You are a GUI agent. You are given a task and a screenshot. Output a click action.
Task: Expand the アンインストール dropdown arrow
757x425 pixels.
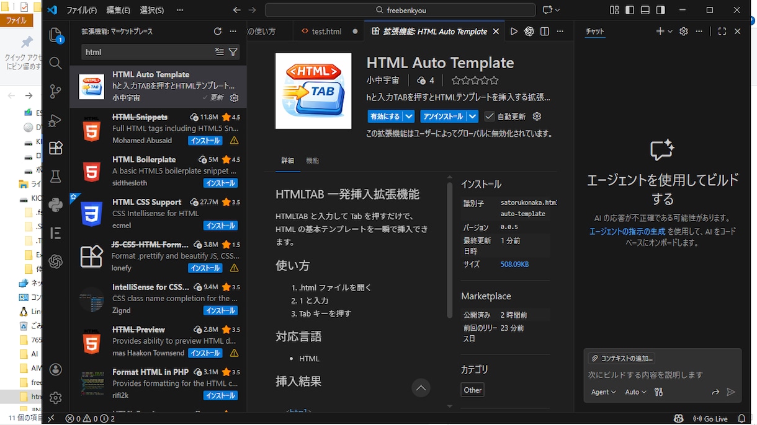click(x=473, y=116)
